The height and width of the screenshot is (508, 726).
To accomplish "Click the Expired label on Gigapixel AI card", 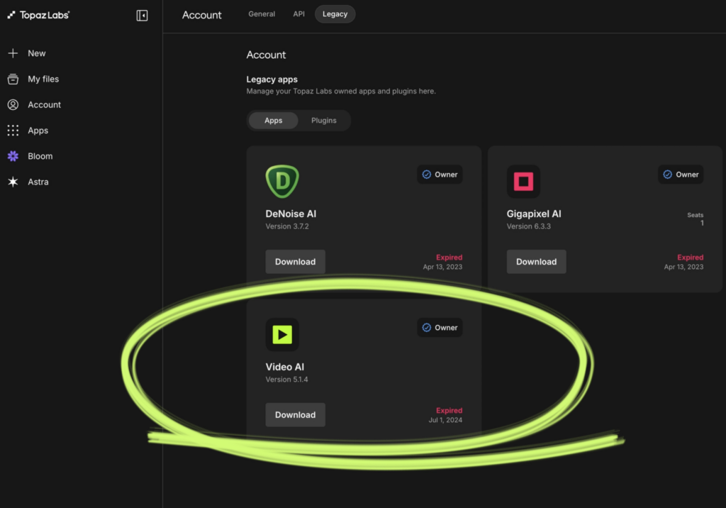I will pos(690,258).
